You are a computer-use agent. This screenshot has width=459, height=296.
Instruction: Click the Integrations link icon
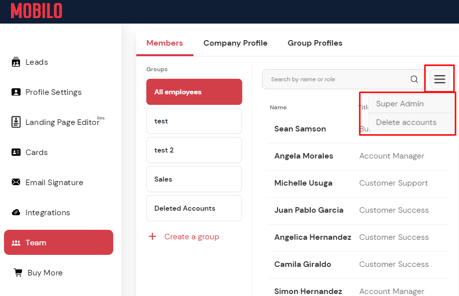pos(16,212)
